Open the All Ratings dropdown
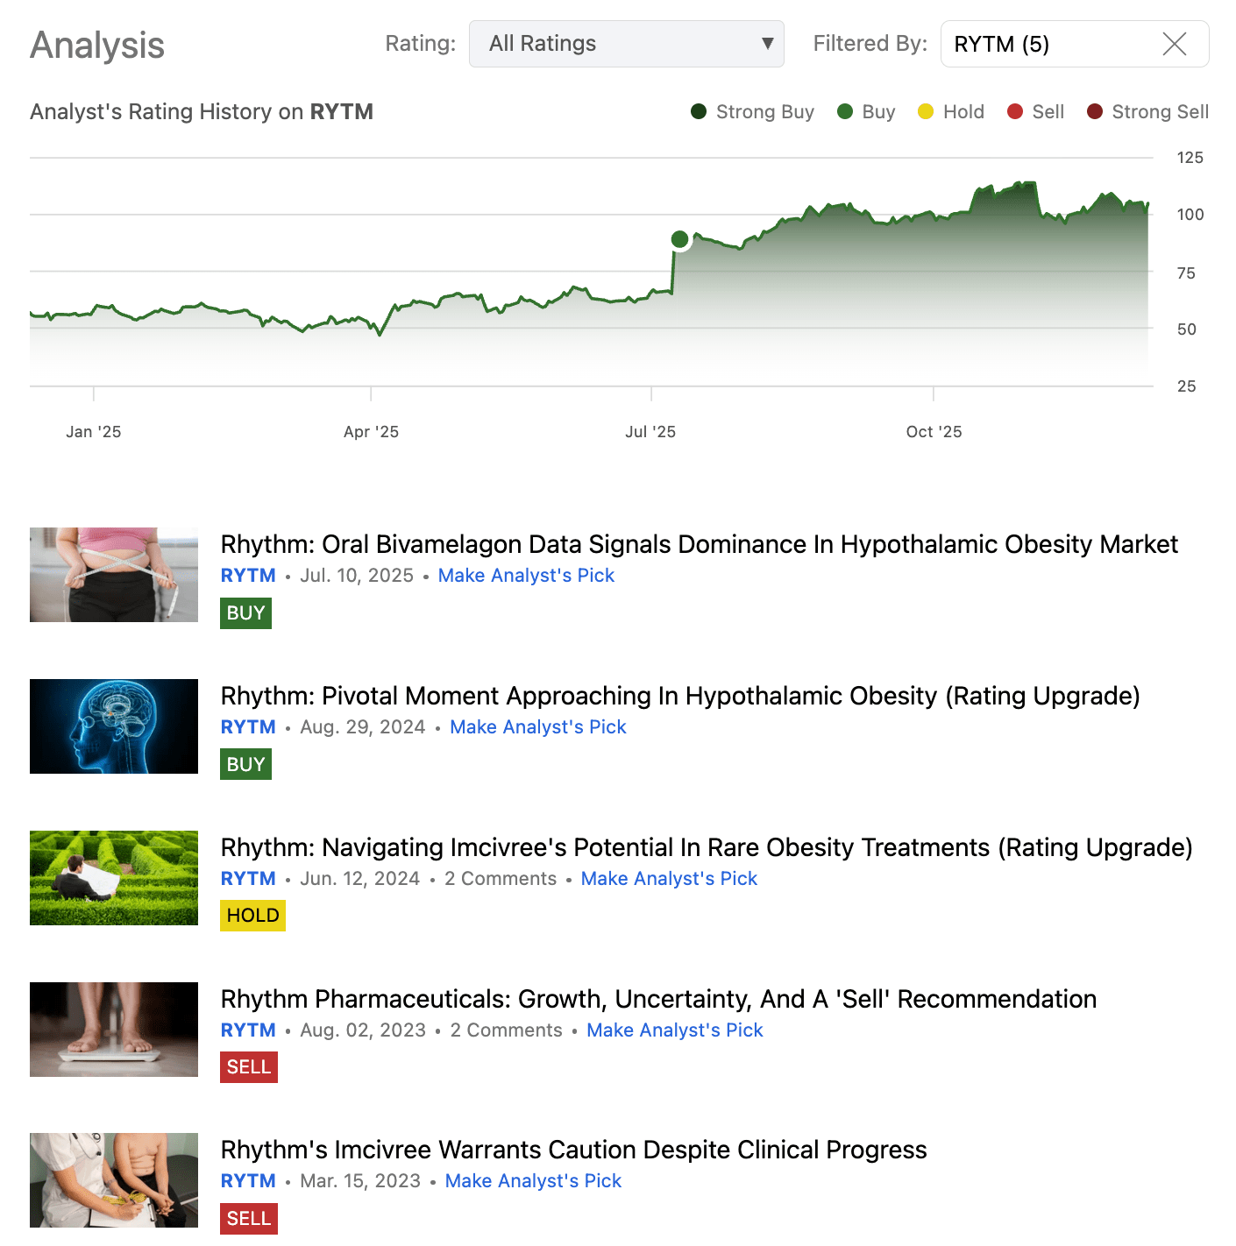Image resolution: width=1236 pixels, height=1246 pixels. (x=626, y=44)
